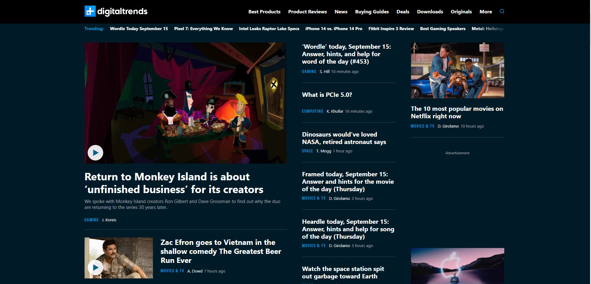Select MOVIES & TV tag under Heardle article
This screenshot has width=591, height=284.
pyautogui.click(x=314, y=246)
